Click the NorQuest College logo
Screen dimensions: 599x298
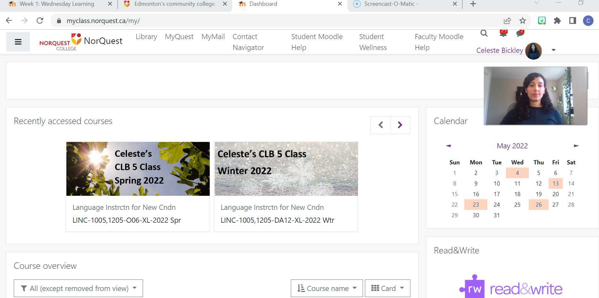pos(59,41)
